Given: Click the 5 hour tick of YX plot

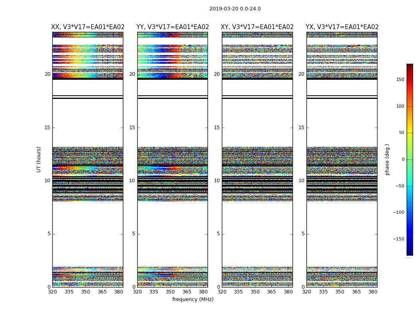Looking at the screenshot, I should (x=303, y=234).
